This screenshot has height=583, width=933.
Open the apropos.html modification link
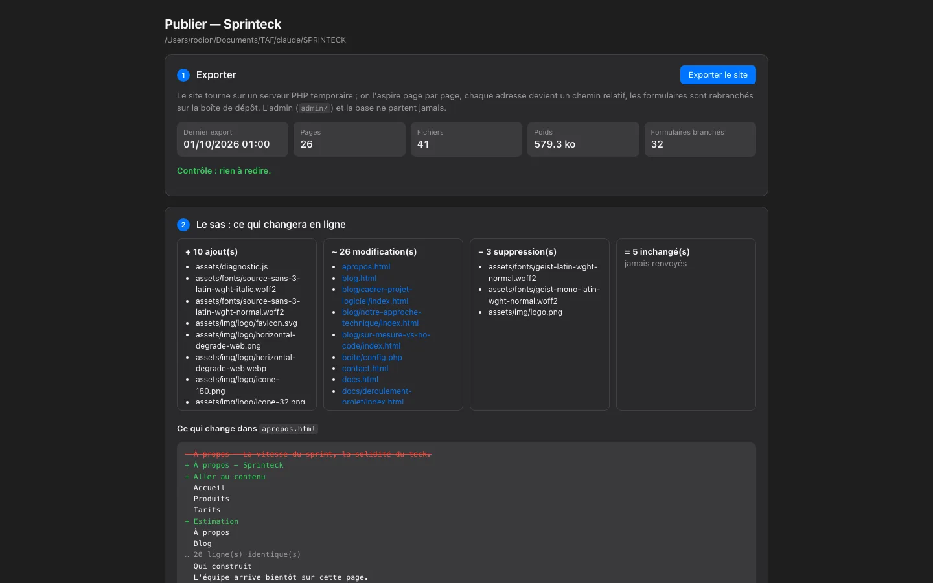366,267
